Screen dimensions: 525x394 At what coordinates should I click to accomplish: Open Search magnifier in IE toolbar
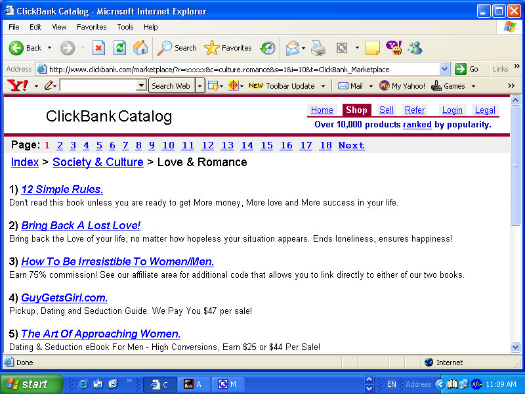tap(177, 48)
